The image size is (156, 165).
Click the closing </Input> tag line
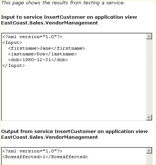[x=14, y=65]
